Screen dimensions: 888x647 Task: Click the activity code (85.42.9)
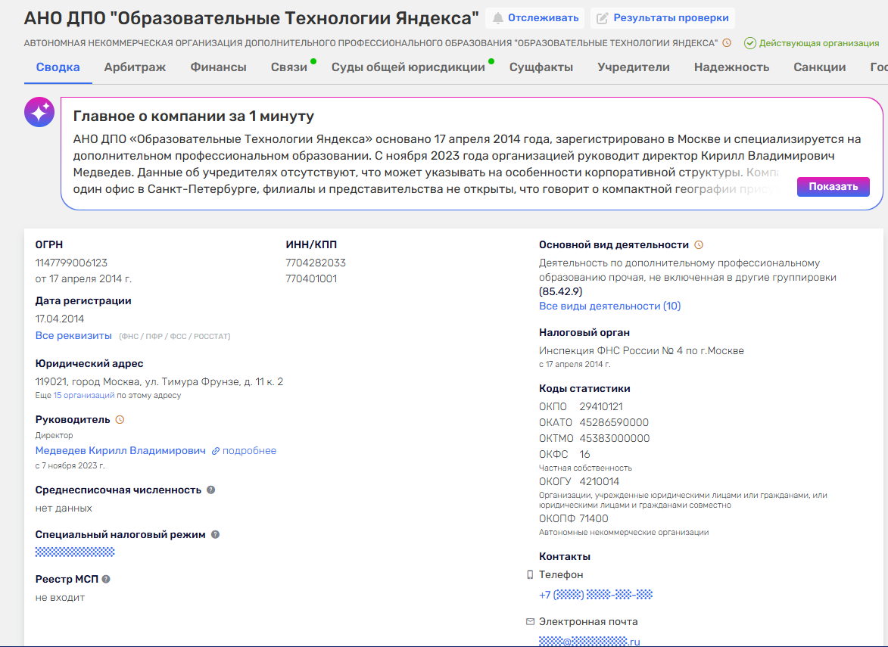561,292
